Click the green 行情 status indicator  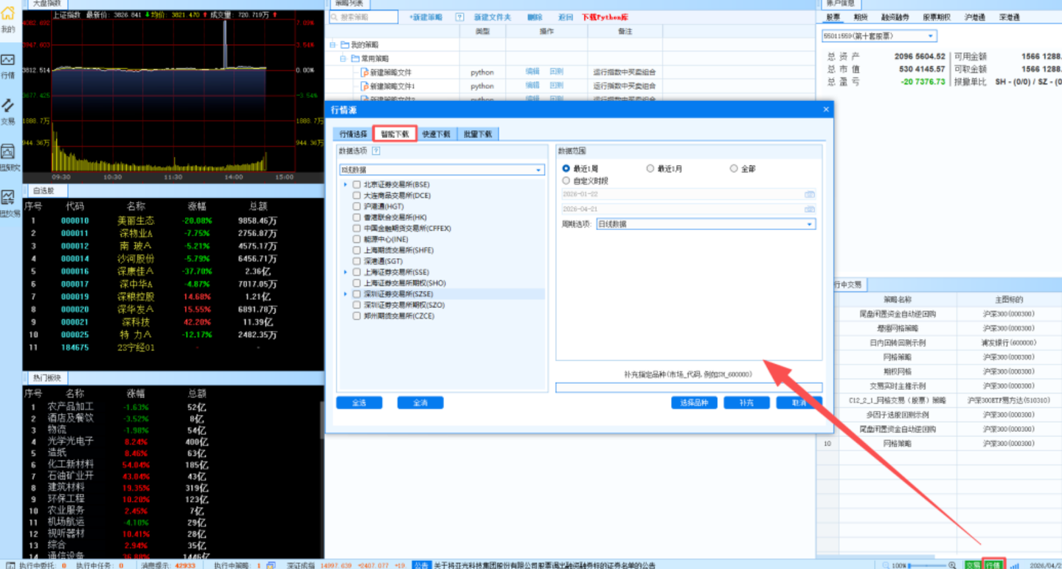coord(993,565)
